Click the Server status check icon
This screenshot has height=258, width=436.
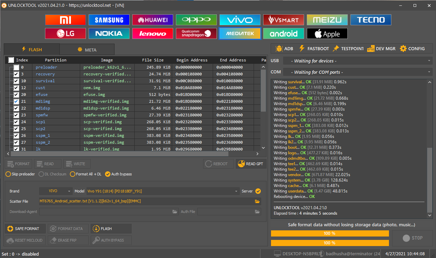click(258, 191)
